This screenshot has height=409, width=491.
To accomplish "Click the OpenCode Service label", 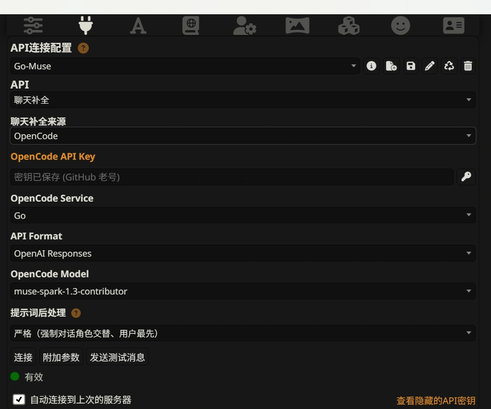I will pos(52,198).
